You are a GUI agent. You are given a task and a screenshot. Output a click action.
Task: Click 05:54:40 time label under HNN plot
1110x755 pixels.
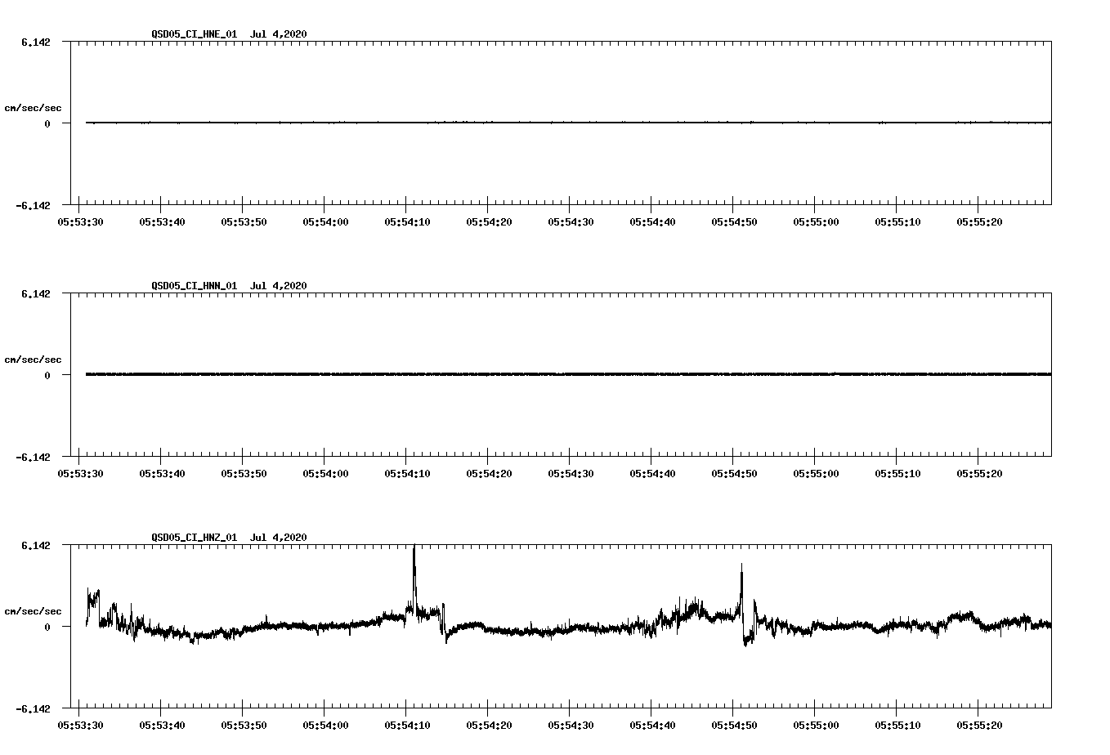[652, 473]
